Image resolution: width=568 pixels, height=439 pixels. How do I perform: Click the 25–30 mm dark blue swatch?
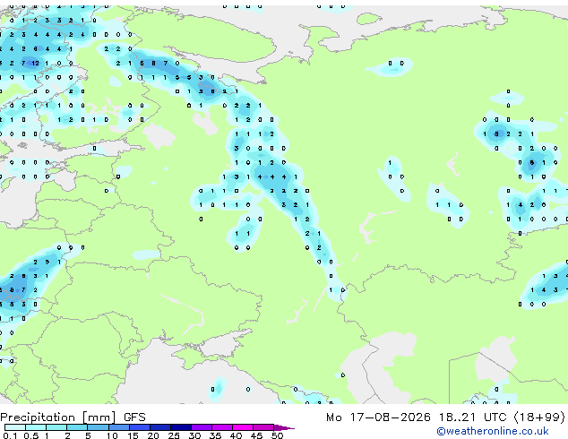[x=181, y=427]
